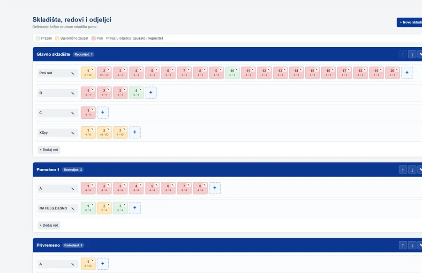Move Pomoćno 1 warehouse up
The width and height of the screenshot is (422, 273).
403,170
